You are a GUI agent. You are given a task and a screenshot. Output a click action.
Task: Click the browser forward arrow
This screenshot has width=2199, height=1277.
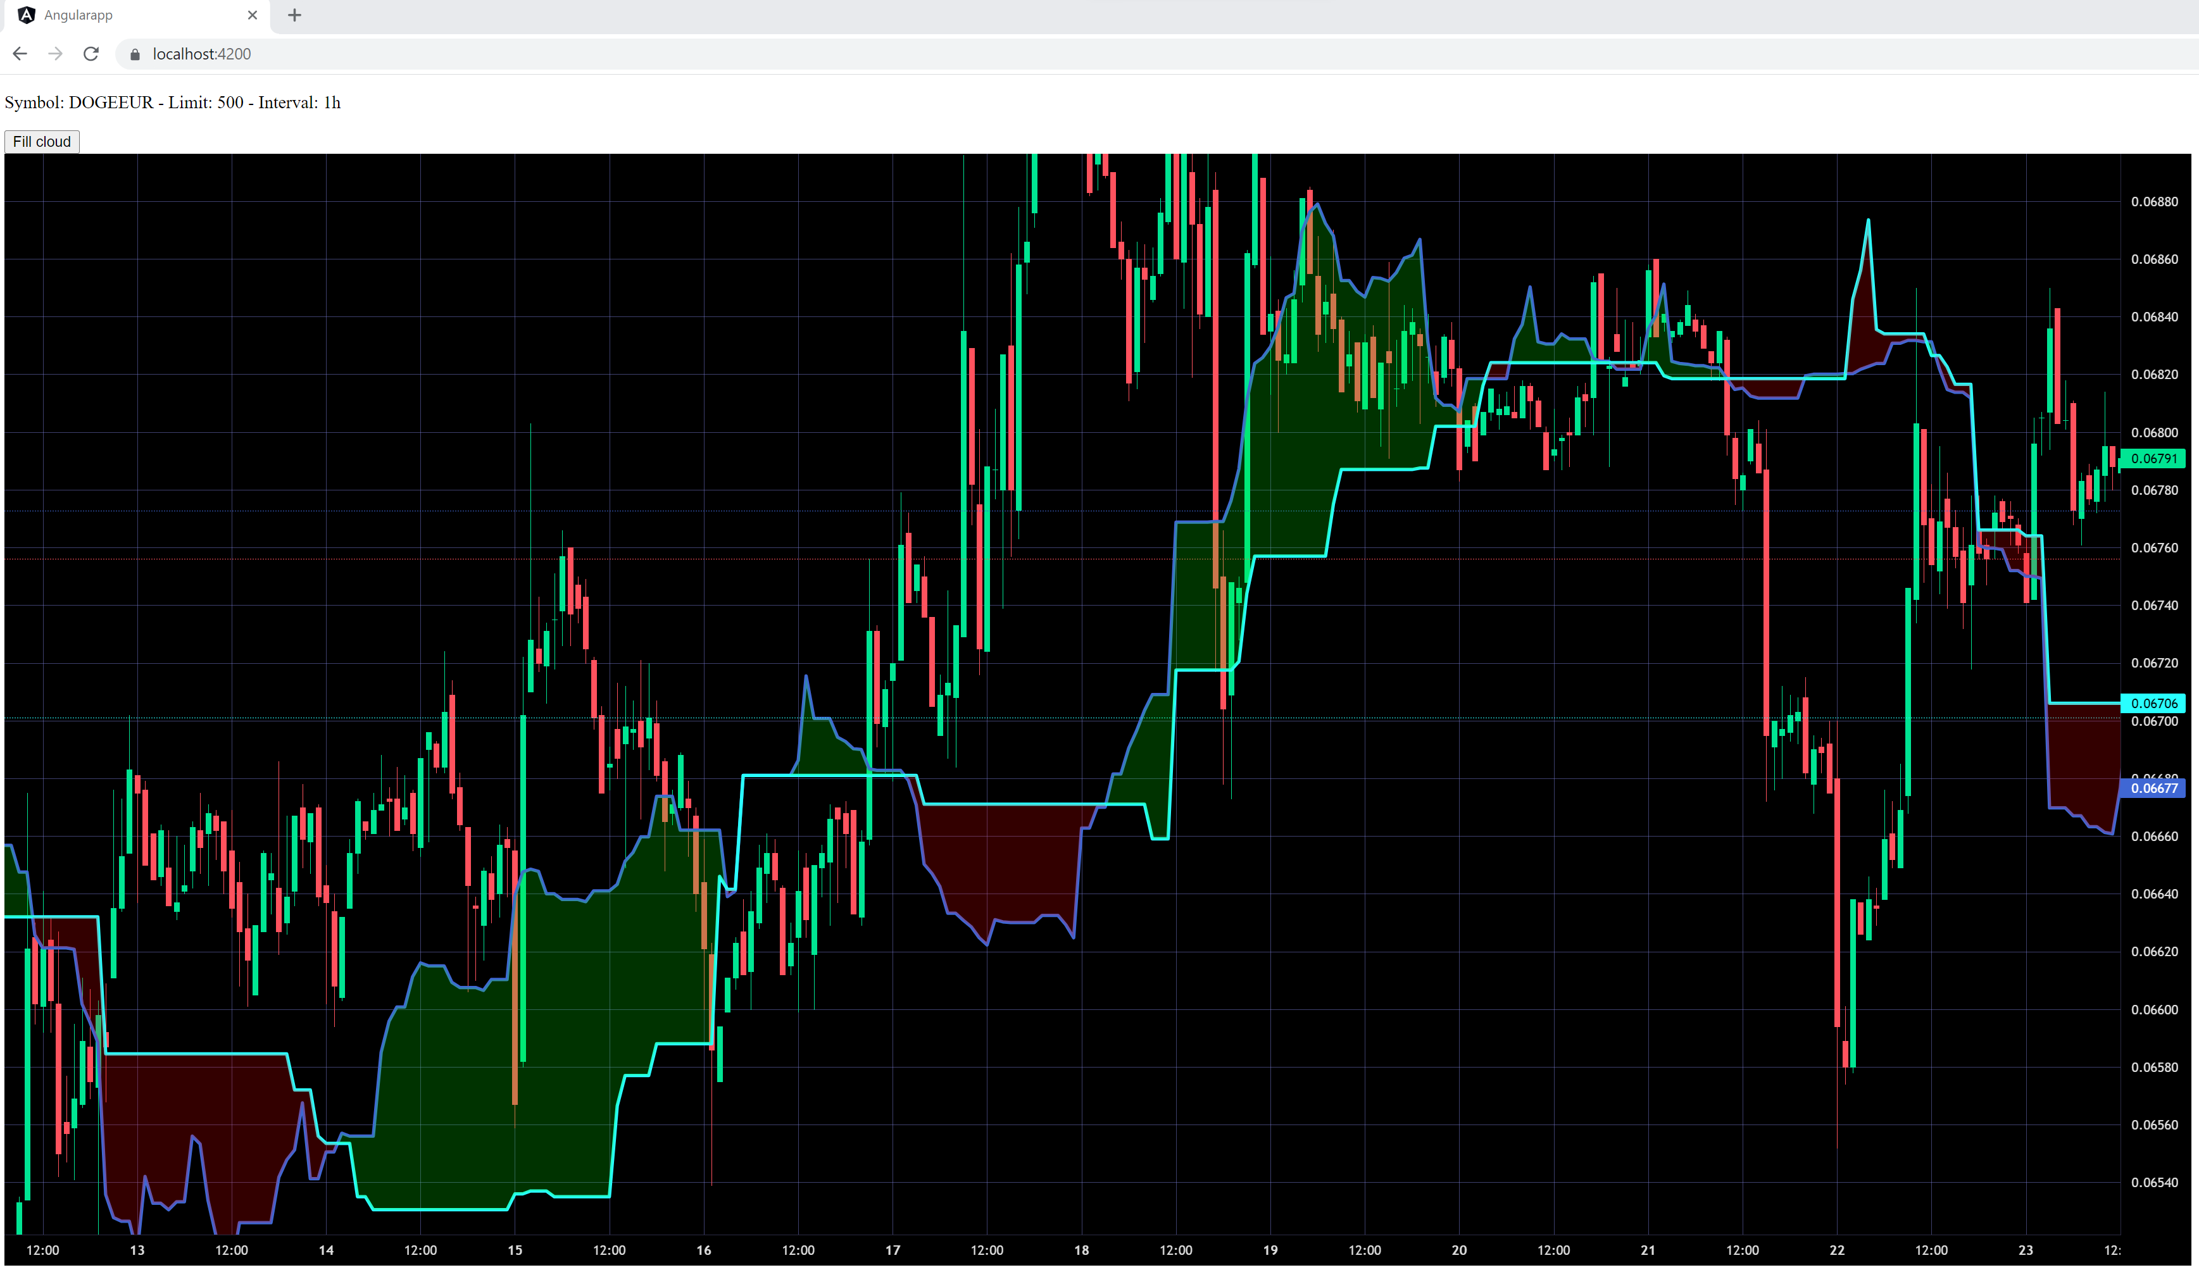pos(55,54)
